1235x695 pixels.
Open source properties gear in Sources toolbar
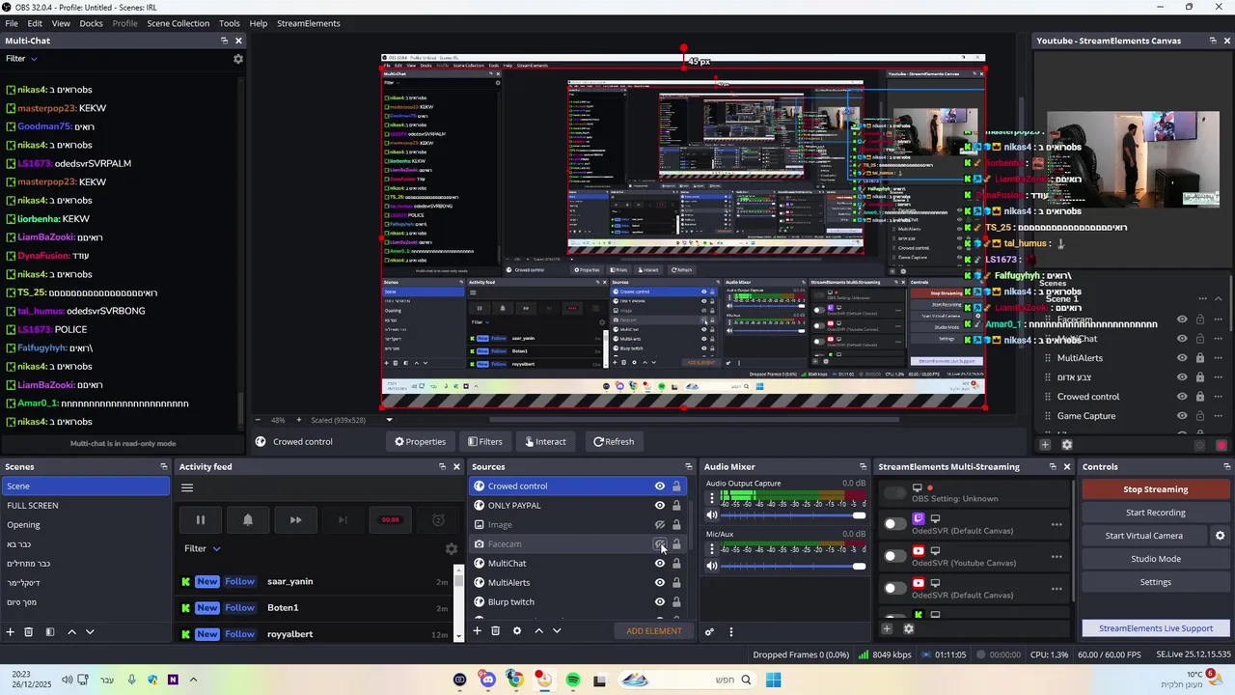click(x=516, y=630)
